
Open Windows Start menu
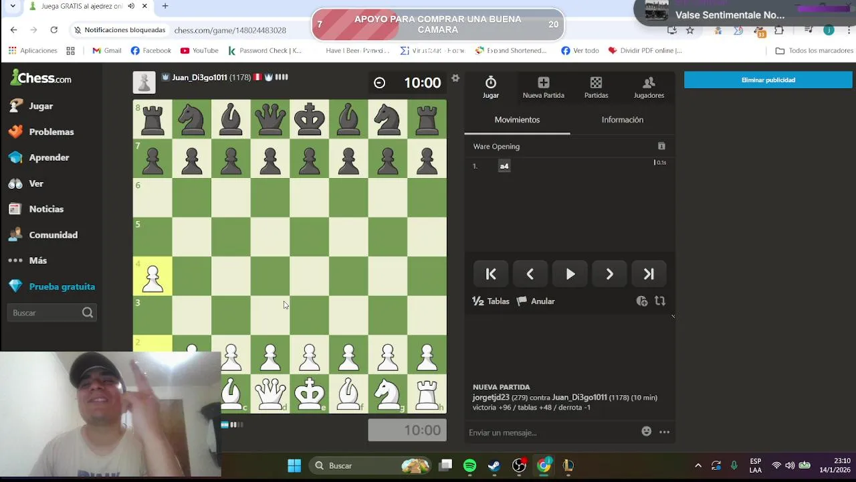coord(294,465)
